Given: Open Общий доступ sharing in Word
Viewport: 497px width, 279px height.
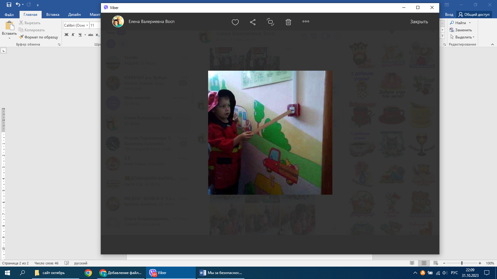Looking at the screenshot, I should [x=474, y=15].
